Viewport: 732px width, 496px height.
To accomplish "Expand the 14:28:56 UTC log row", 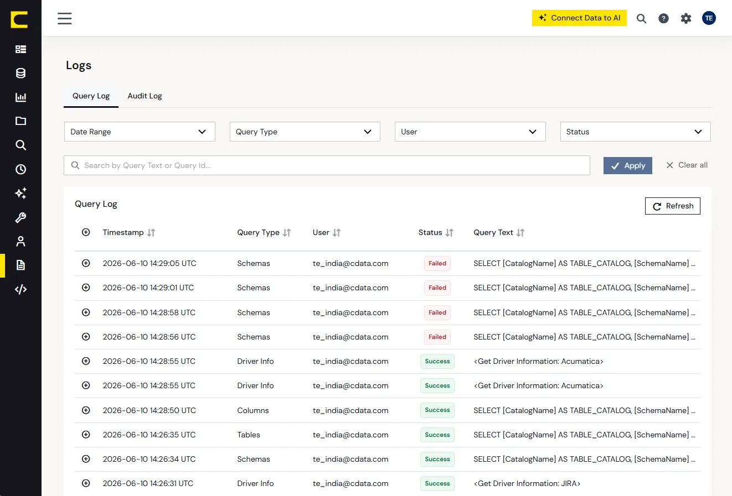I will (86, 337).
